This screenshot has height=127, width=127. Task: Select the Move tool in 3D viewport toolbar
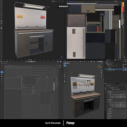(65, 70)
